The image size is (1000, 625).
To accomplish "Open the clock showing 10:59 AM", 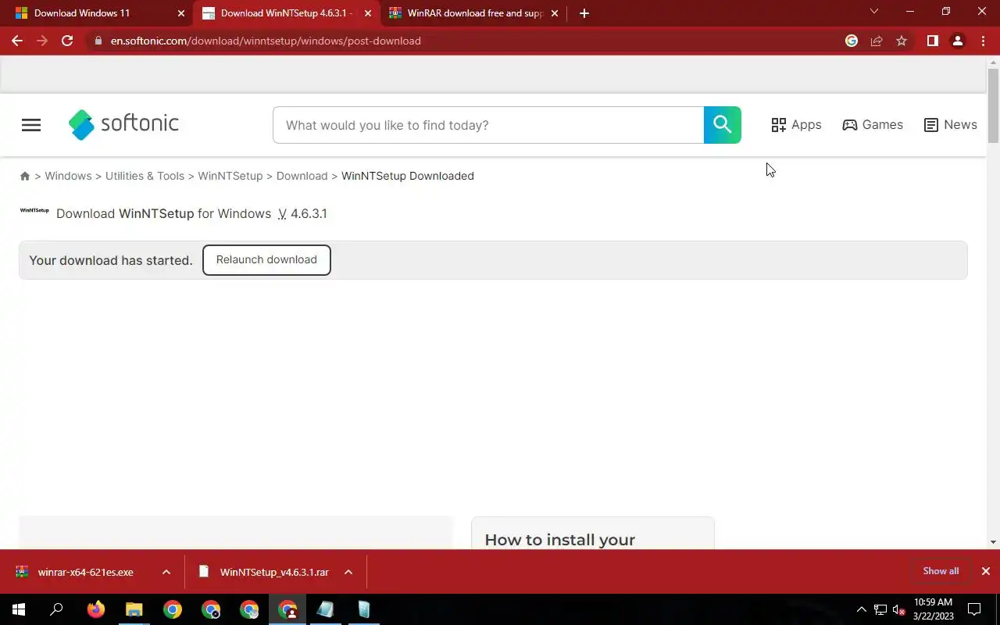I will [x=933, y=609].
